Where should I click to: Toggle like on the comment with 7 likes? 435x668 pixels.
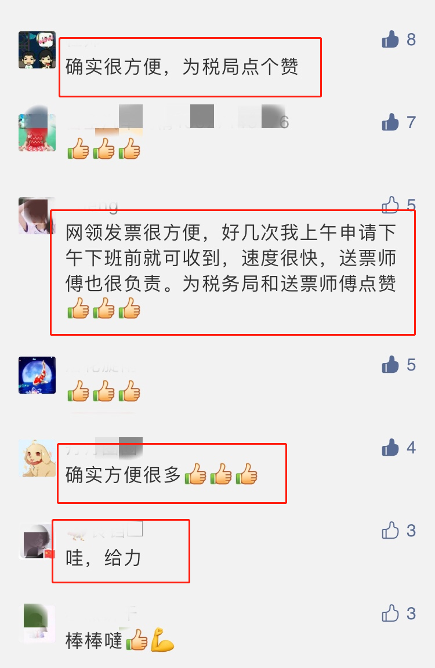[390, 122]
